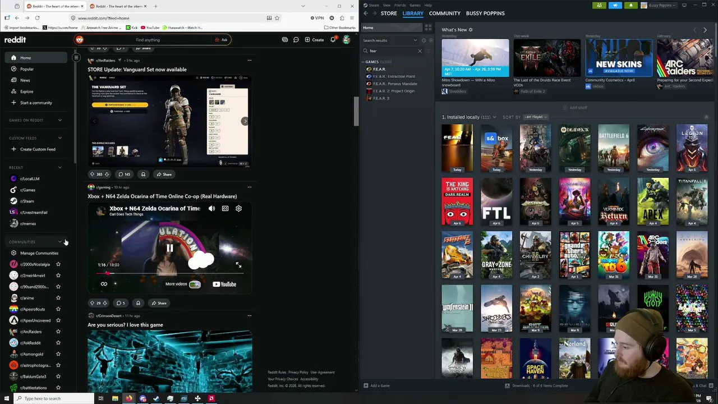718x404 pixels.
Task: Open Steam announcements megaphone button
Action: (x=615, y=6)
